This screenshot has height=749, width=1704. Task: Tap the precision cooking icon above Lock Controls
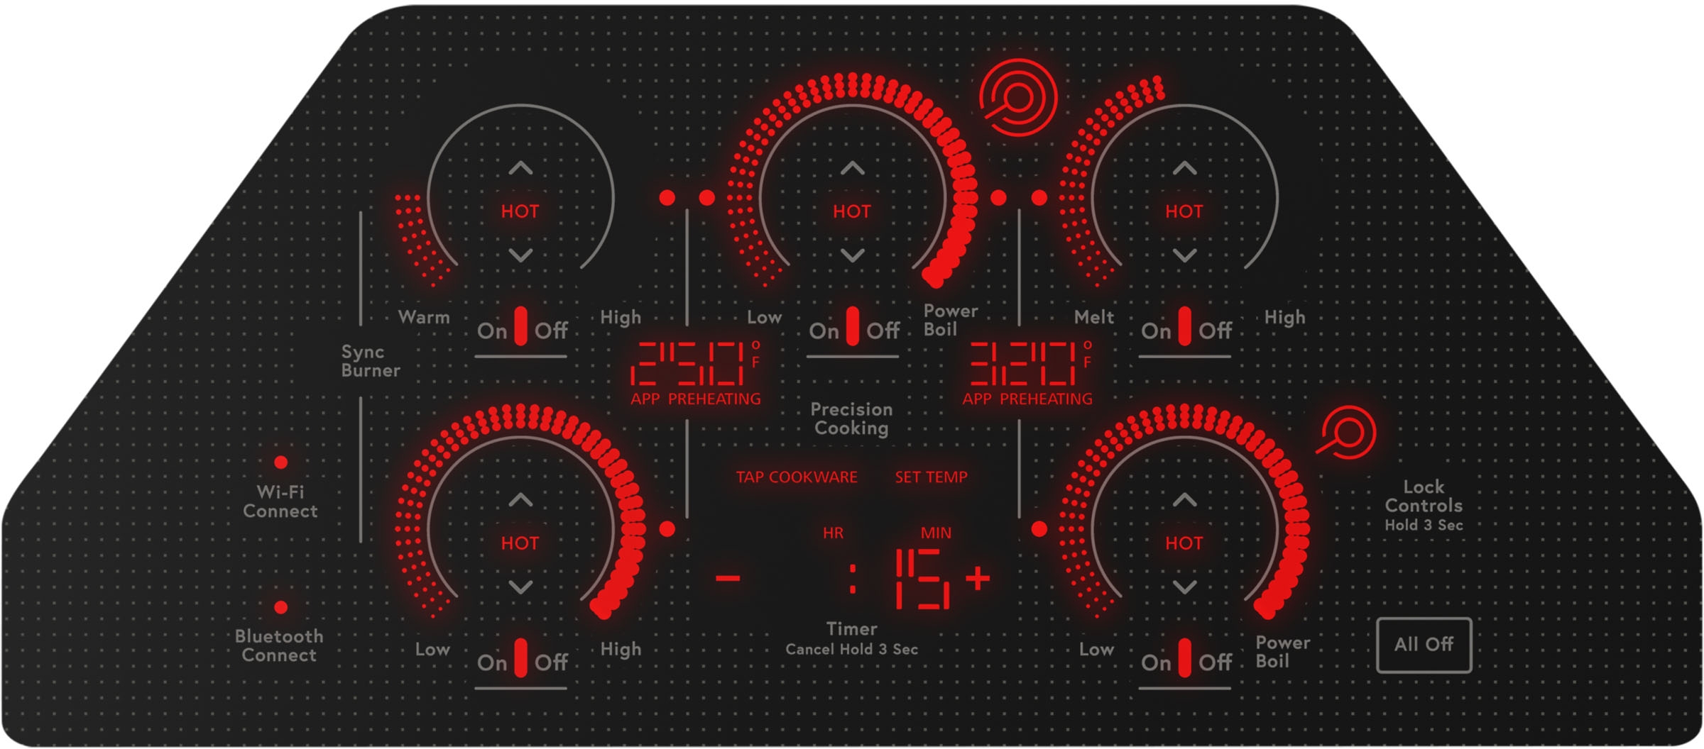pyautogui.click(x=1348, y=433)
